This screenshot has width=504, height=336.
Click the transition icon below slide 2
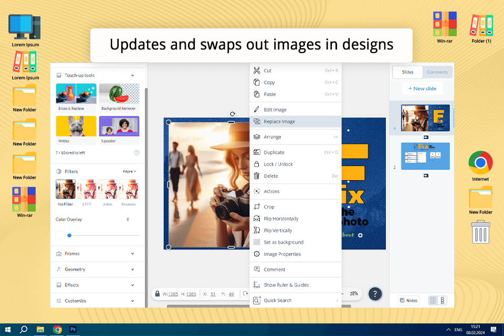[x=426, y=175]
